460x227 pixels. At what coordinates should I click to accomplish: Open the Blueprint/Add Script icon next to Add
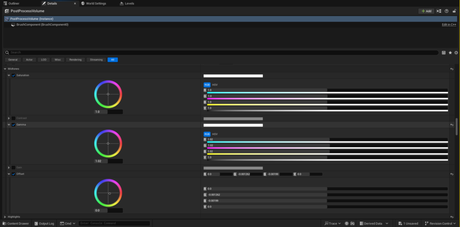point(439,11)
